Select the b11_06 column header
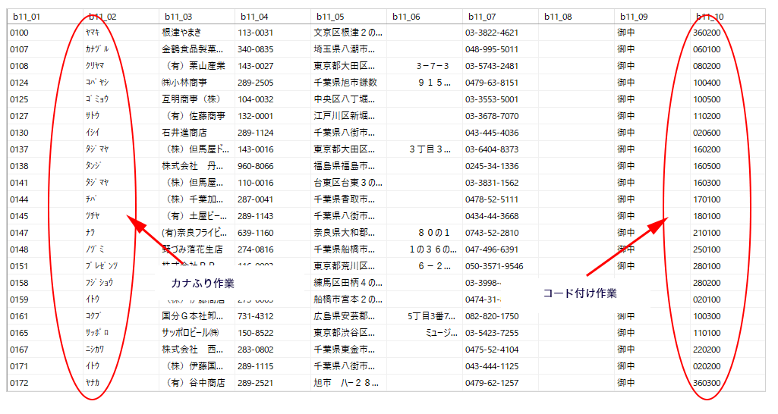This screenshot has width=778, height=414. tap(406, 16)
